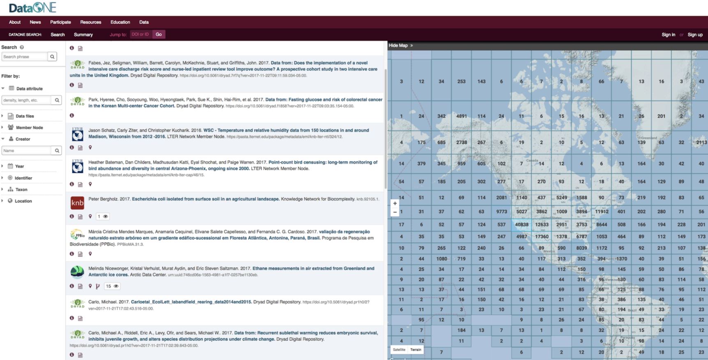
Task: Click location pin for Escherichia coli record
Action: click(90, 216)
